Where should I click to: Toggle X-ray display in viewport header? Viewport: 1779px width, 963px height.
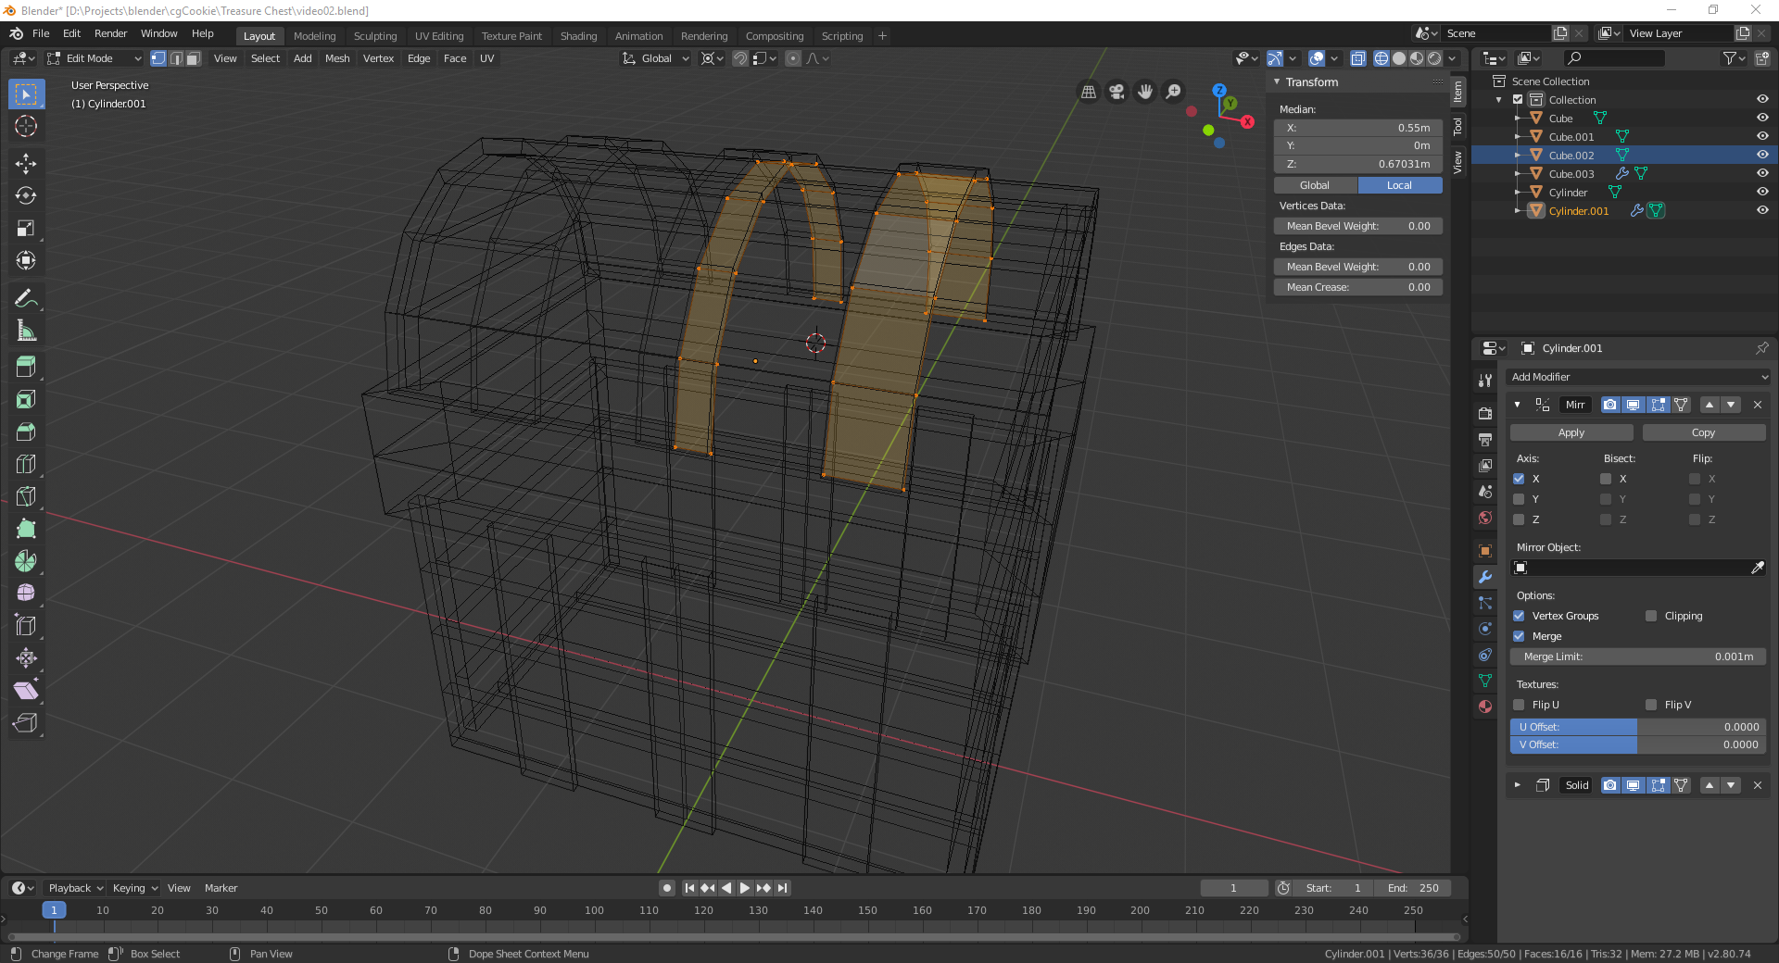pos(1357,58)
